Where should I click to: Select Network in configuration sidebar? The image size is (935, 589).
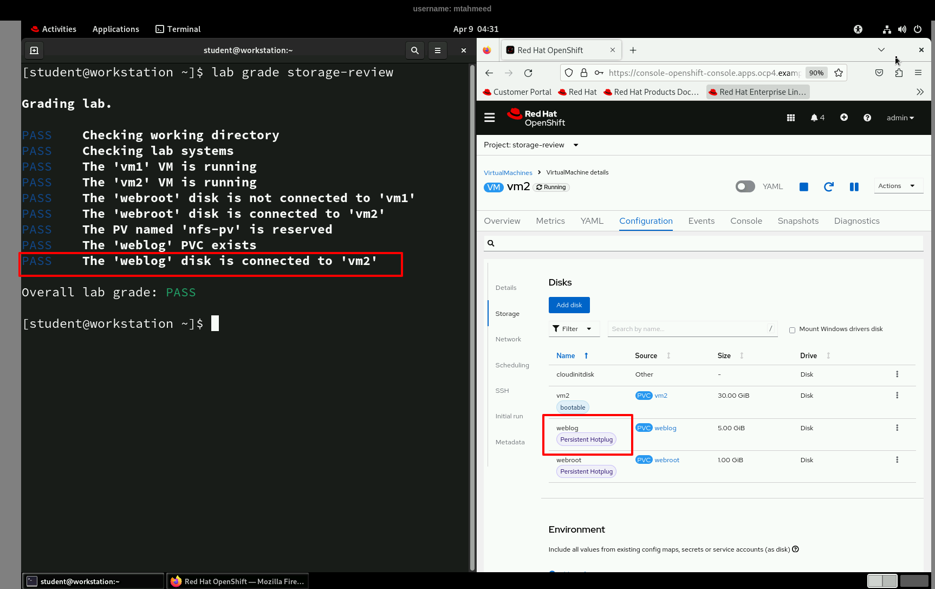pos(508,340)
